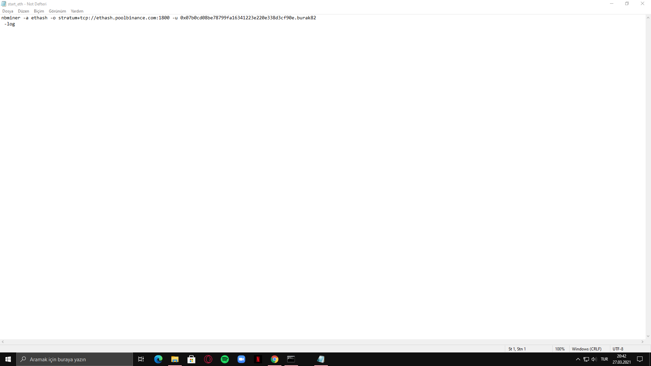Click the Notepad taskbar icon
The image size is (651, 366).
coord(321,359)
